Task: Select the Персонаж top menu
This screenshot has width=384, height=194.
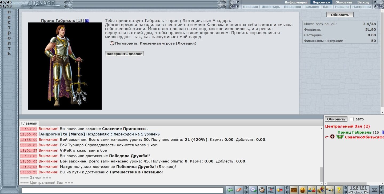Action: pos(321,2)
